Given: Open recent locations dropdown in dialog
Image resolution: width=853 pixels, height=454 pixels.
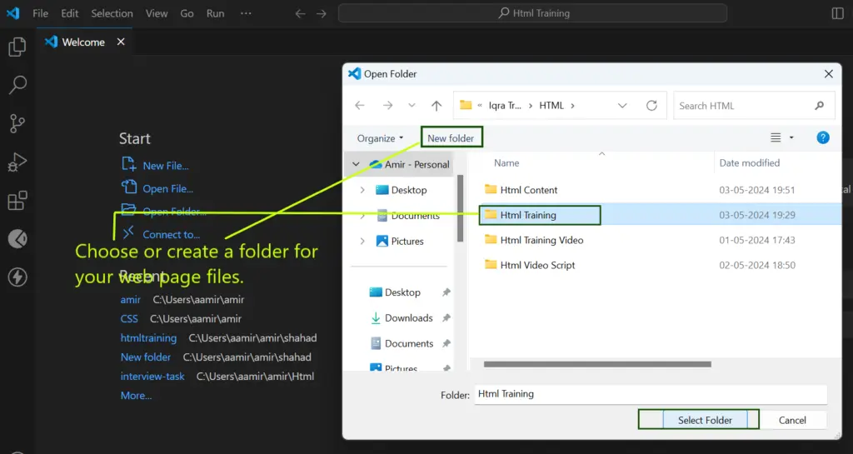Looking at the screenshot, I should (412, 106).
